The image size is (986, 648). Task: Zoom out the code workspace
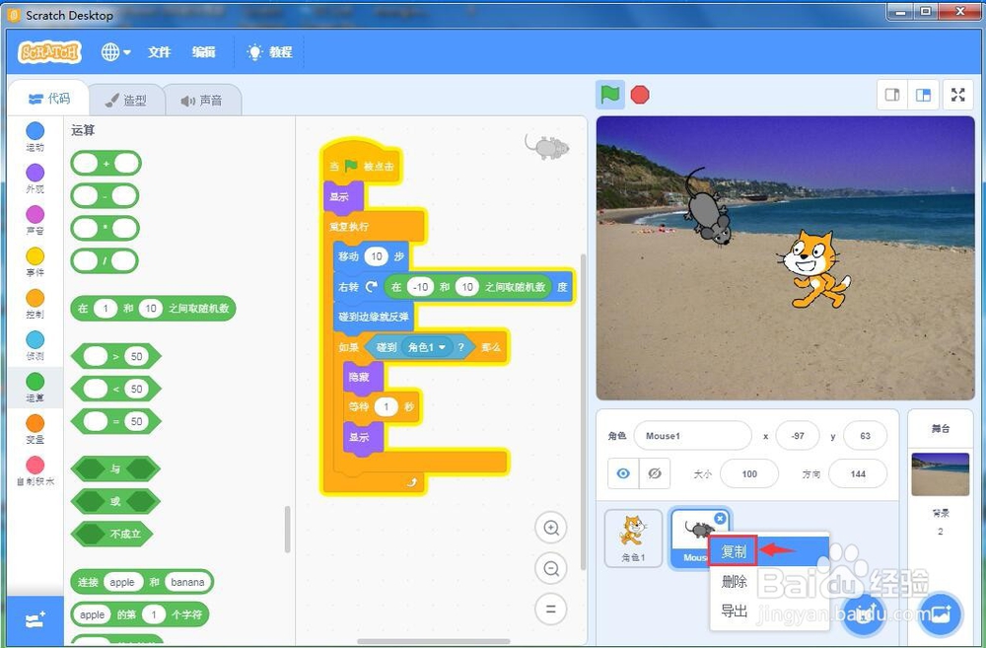coord(551,569)
